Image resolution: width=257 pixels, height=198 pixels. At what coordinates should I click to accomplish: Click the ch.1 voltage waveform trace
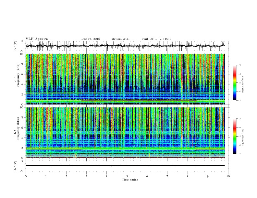point(125,46)
